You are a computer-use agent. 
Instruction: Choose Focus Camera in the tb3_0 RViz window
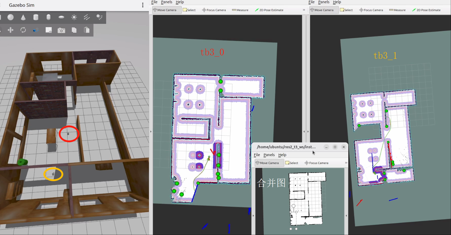[214, 10]
